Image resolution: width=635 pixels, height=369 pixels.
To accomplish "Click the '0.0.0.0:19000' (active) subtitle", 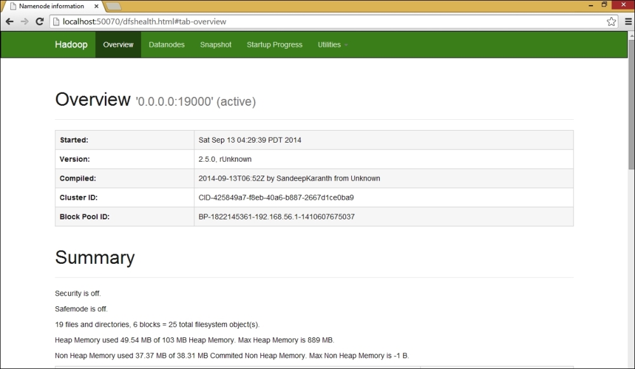I will tap(196, 101).
